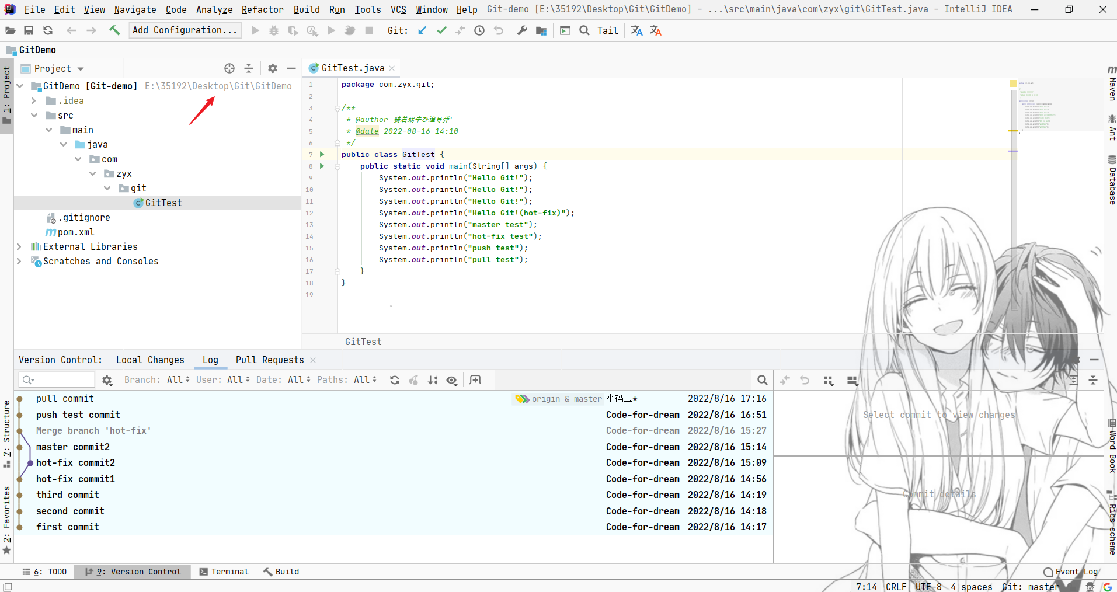Open the Build tool window
Image resolution: width=1117 pixels, height=592 pixels.
[x=281, y=572]
